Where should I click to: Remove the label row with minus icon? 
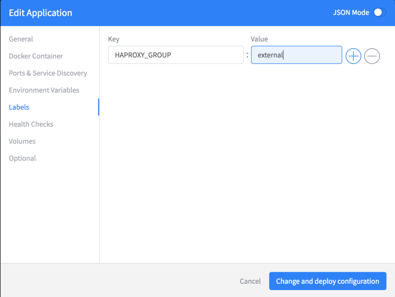click(372, 56)
